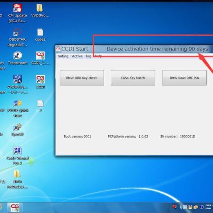Open the CM Update (ECU Re...) desktop shortcut

(17, 13)
